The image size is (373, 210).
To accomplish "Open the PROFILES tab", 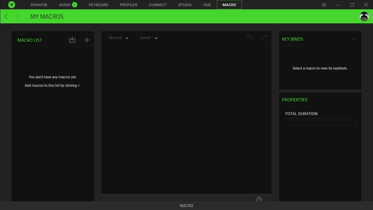I will point(128,5).
